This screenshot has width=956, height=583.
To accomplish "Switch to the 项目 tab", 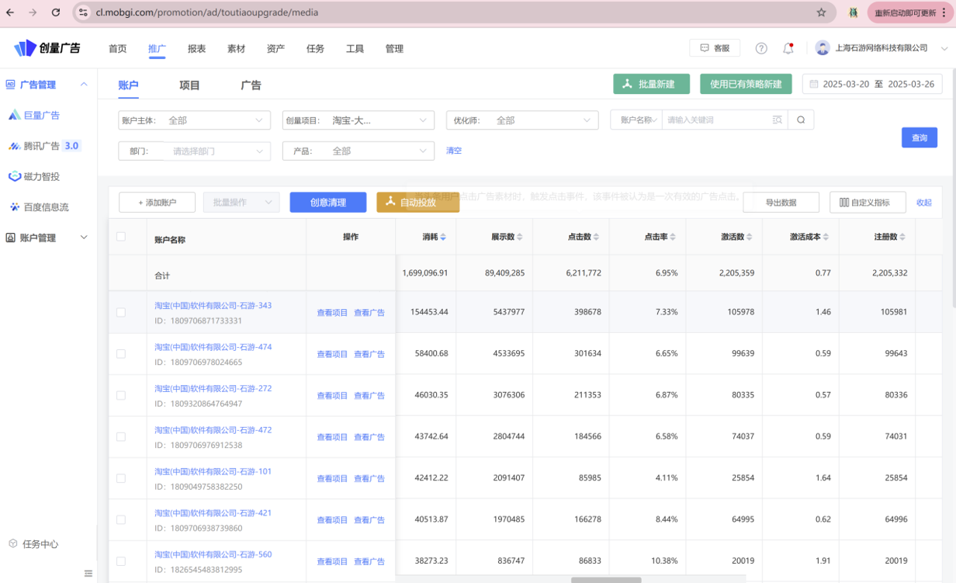I will [189, 85].
